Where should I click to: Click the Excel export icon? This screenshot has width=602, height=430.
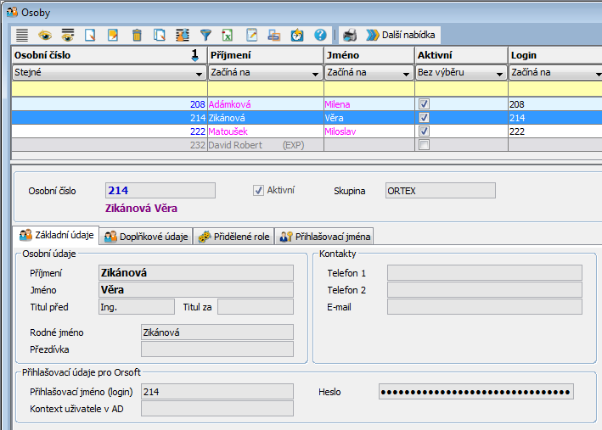coord(228,35)
